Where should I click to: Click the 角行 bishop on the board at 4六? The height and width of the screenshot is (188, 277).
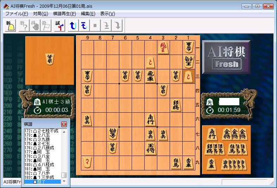pos(151,120)
